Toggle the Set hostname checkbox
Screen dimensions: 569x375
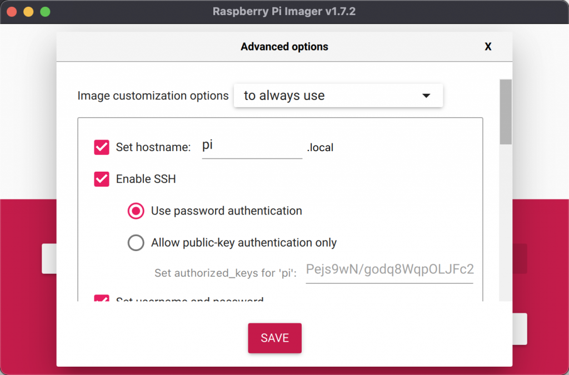102,147
